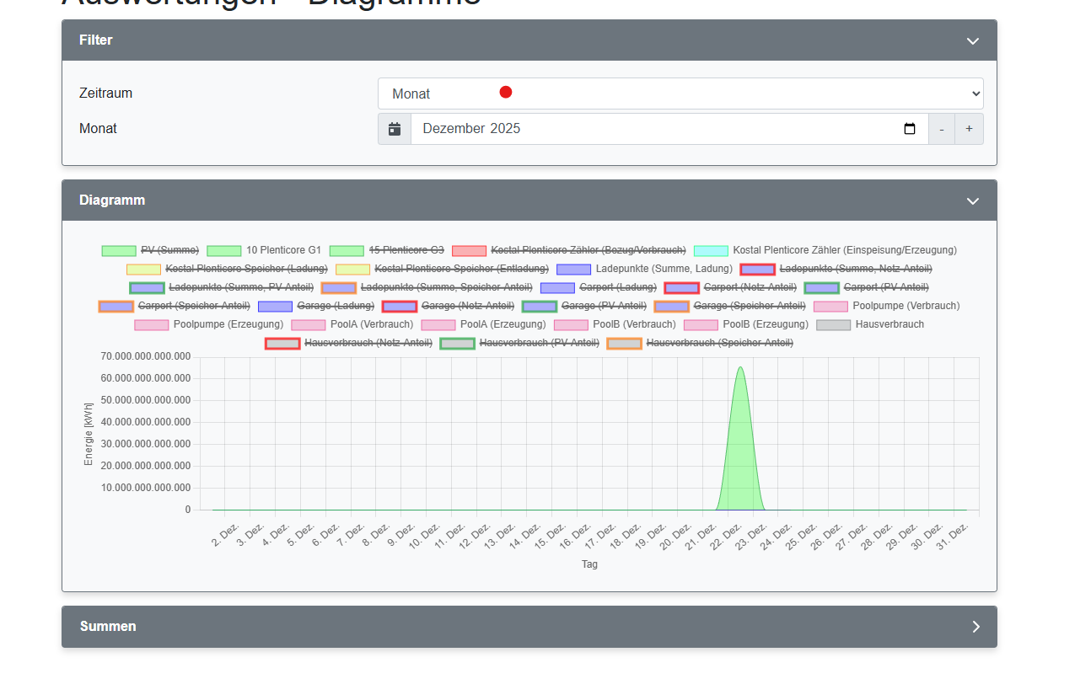Click the calendar icon beside Monat field
This screenshot has width=1091, height=684.
tap(395, 129)
